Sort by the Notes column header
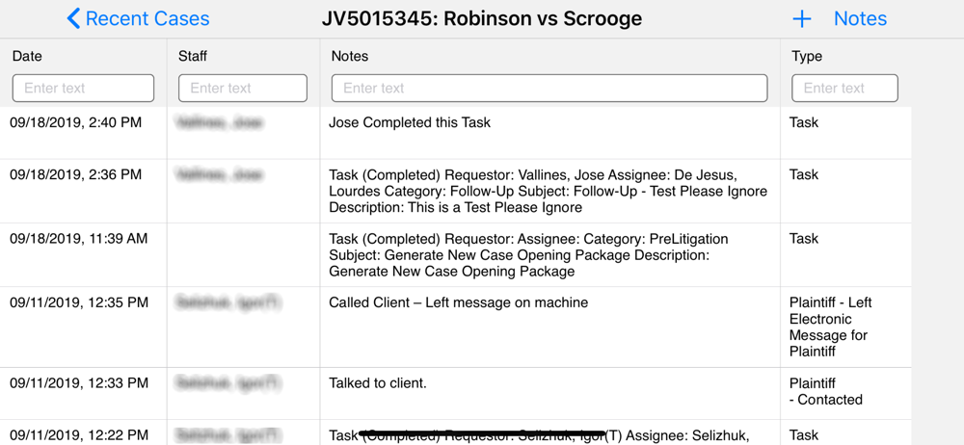 pyautogui.click(x=350, y=56)
